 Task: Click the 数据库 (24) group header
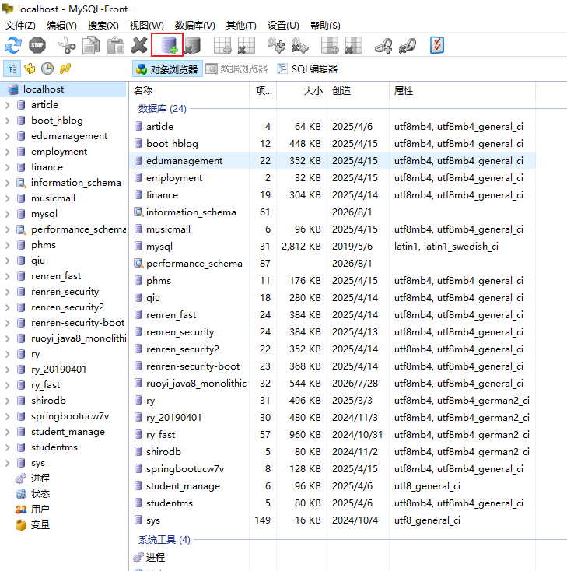click(x=163, y=108)
